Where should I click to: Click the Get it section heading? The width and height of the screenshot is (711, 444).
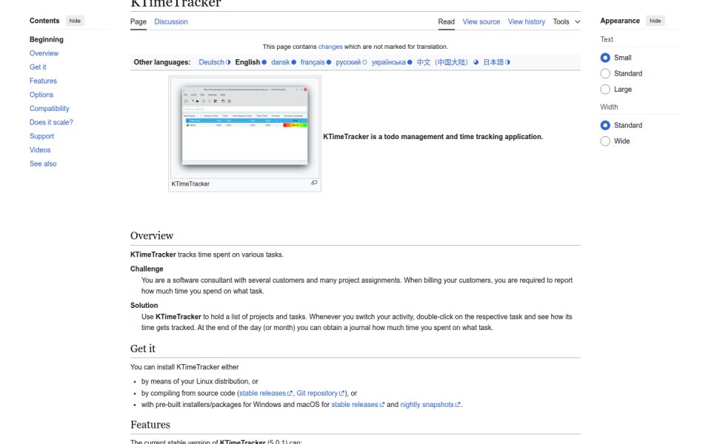tap(143, 349)
